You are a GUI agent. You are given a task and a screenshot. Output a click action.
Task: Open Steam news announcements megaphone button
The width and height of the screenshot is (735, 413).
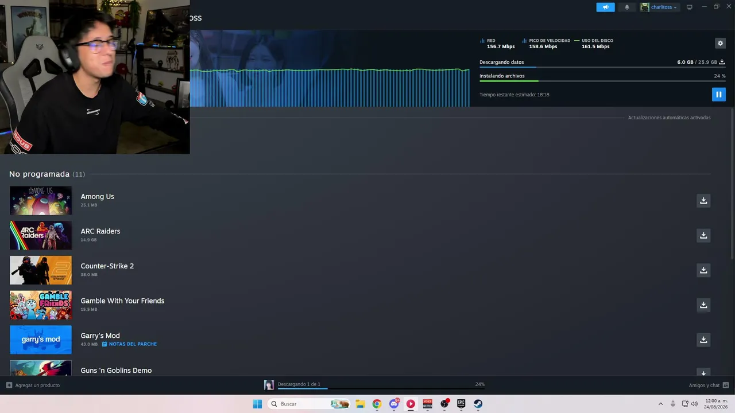(605, 7)
